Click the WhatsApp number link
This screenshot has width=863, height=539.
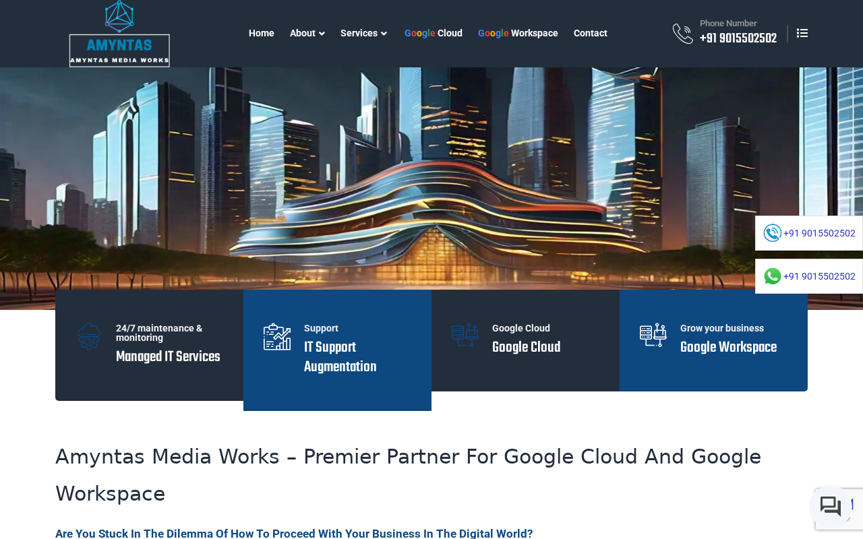(819, 276)
